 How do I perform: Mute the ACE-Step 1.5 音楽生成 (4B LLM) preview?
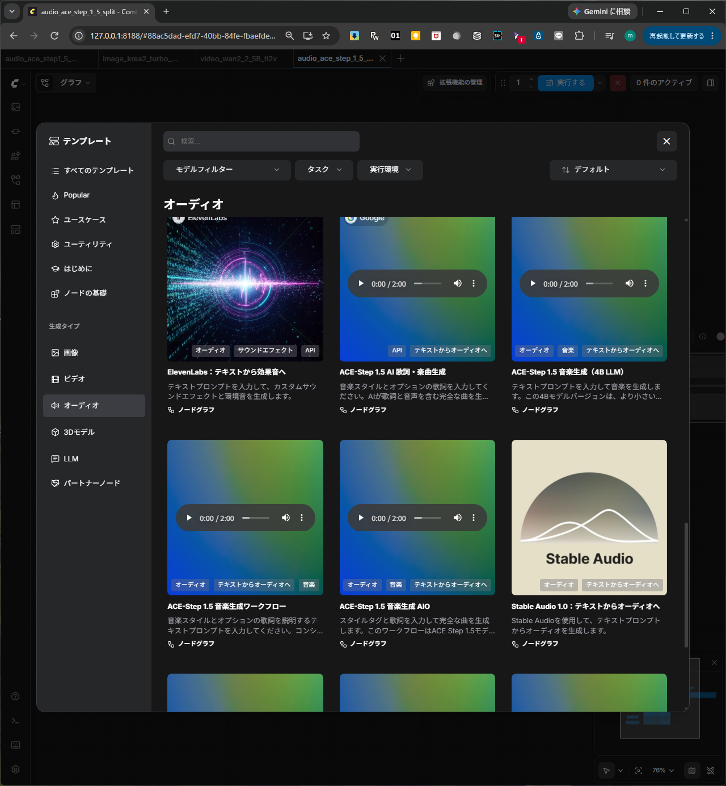[x=630, y=283]
